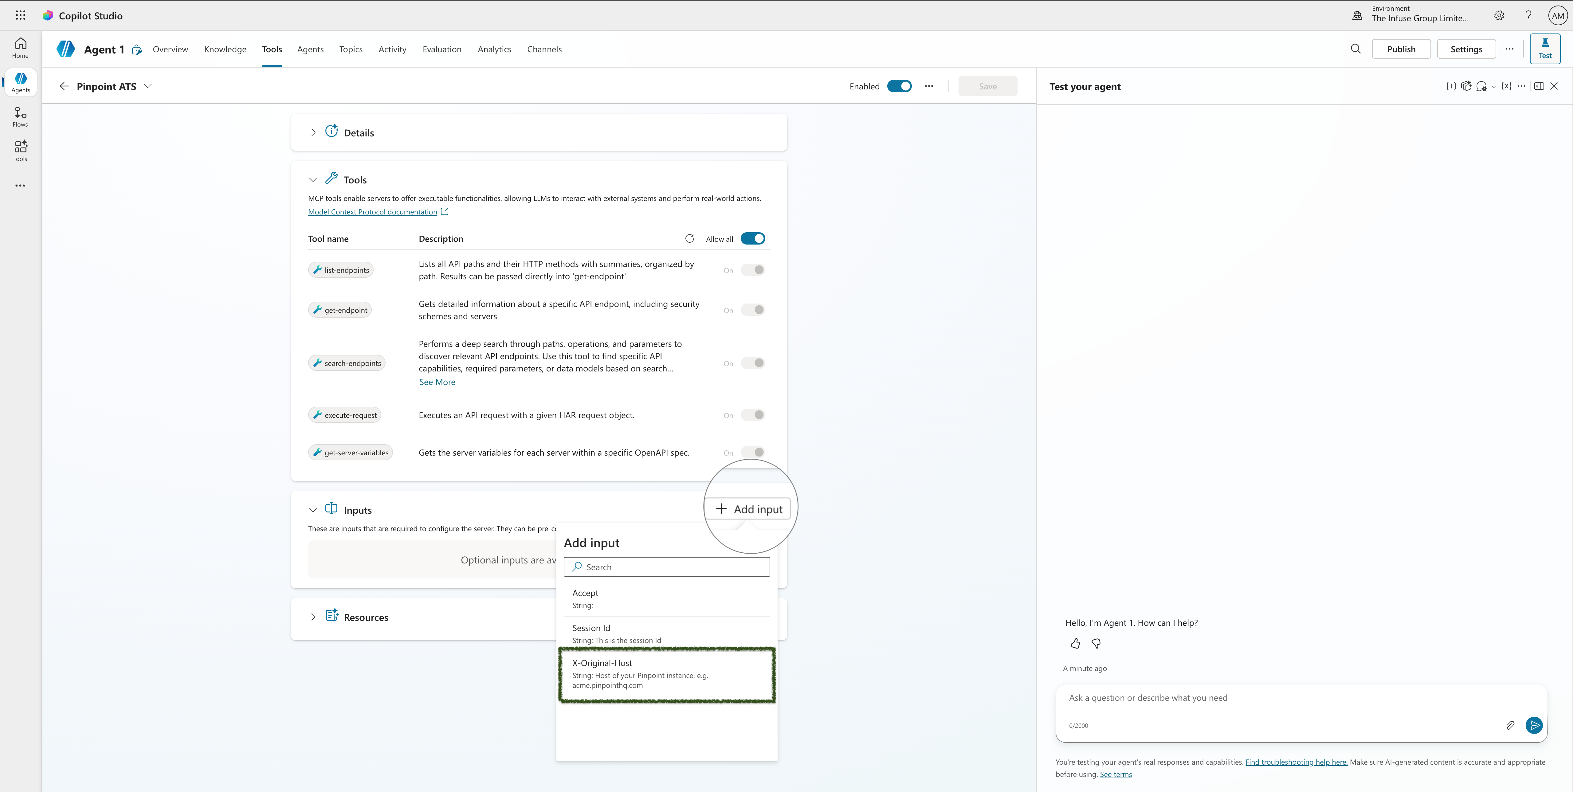The width and height of the screenshot is (1573, 792).
Task: Click the search magnifier in agent header
Action: click(x=1355, y=49)
